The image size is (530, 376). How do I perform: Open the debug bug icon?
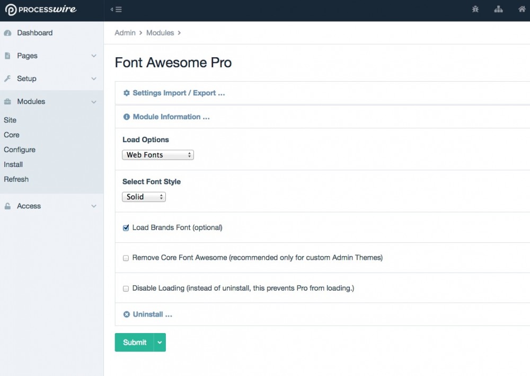click(475, 9)
